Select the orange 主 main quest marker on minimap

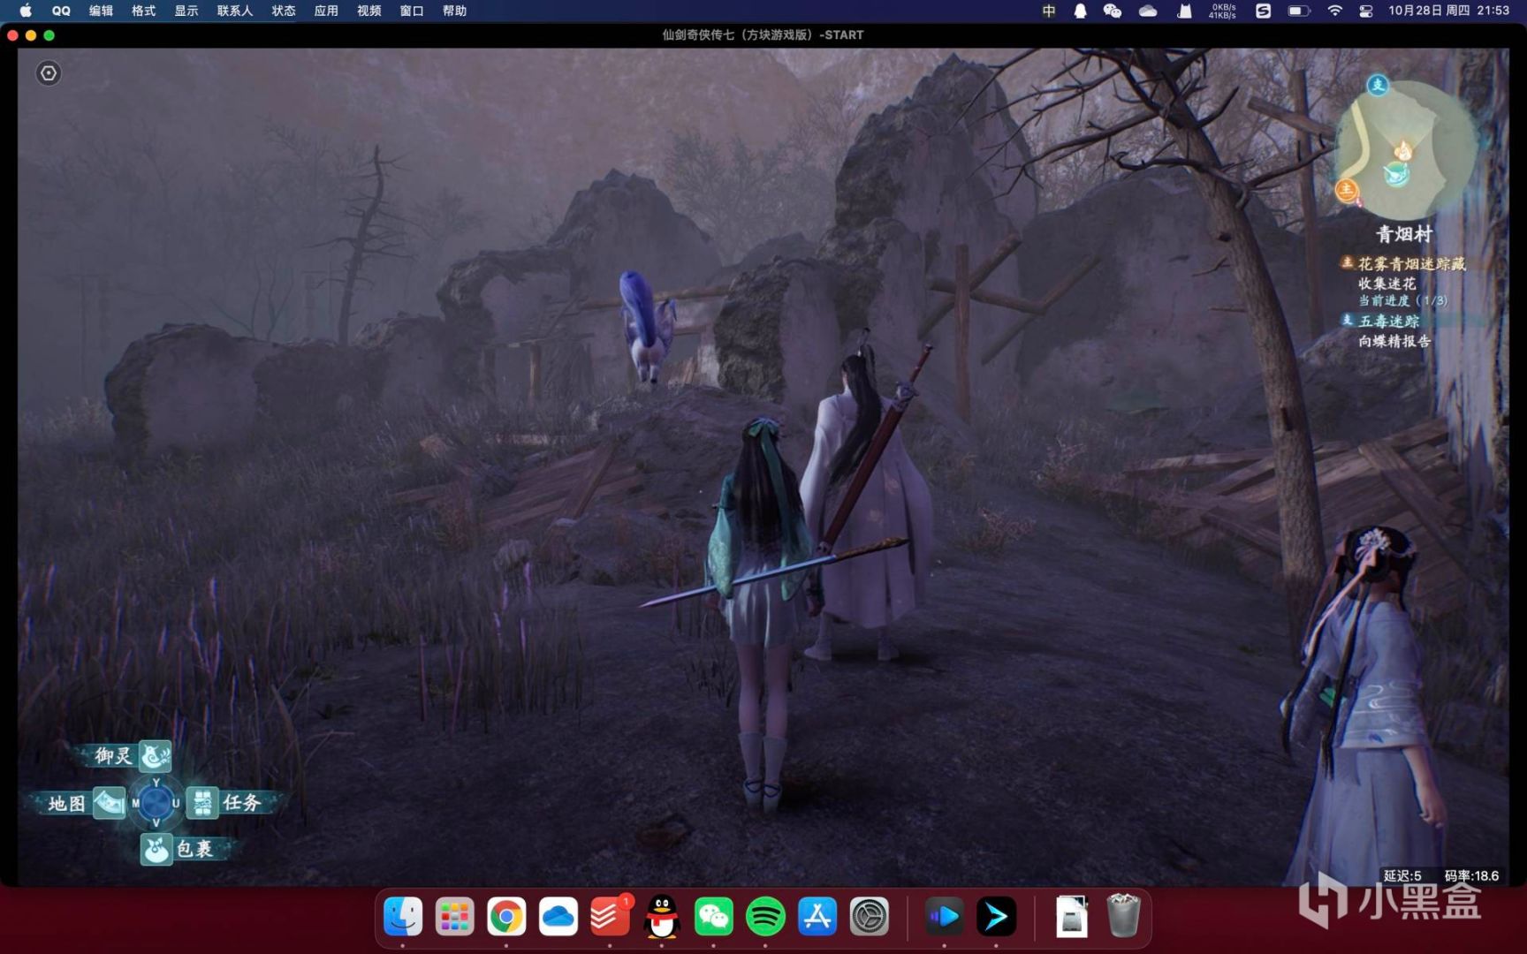(x=1346, y=189)
